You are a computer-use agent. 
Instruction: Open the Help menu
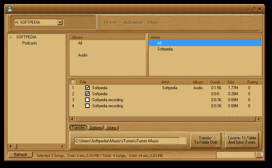[153, 22]
